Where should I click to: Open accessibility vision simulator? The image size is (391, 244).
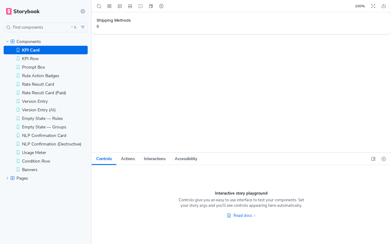[161, 6]
